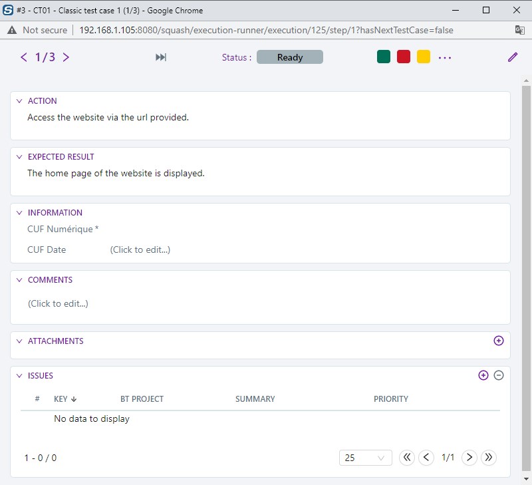Mark step failed with red square

pos(404,57)
